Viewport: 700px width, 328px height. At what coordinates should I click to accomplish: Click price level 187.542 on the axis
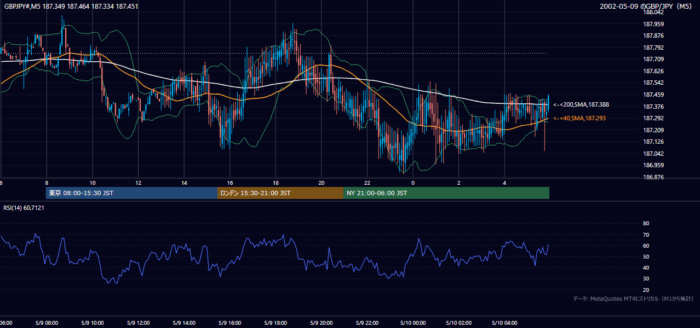point(653,83)
